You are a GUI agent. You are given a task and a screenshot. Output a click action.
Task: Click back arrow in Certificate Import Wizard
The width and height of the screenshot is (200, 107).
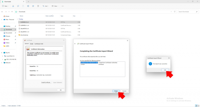(75, 44)
